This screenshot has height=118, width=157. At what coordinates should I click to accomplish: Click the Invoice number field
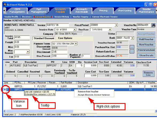click(58, 25)
